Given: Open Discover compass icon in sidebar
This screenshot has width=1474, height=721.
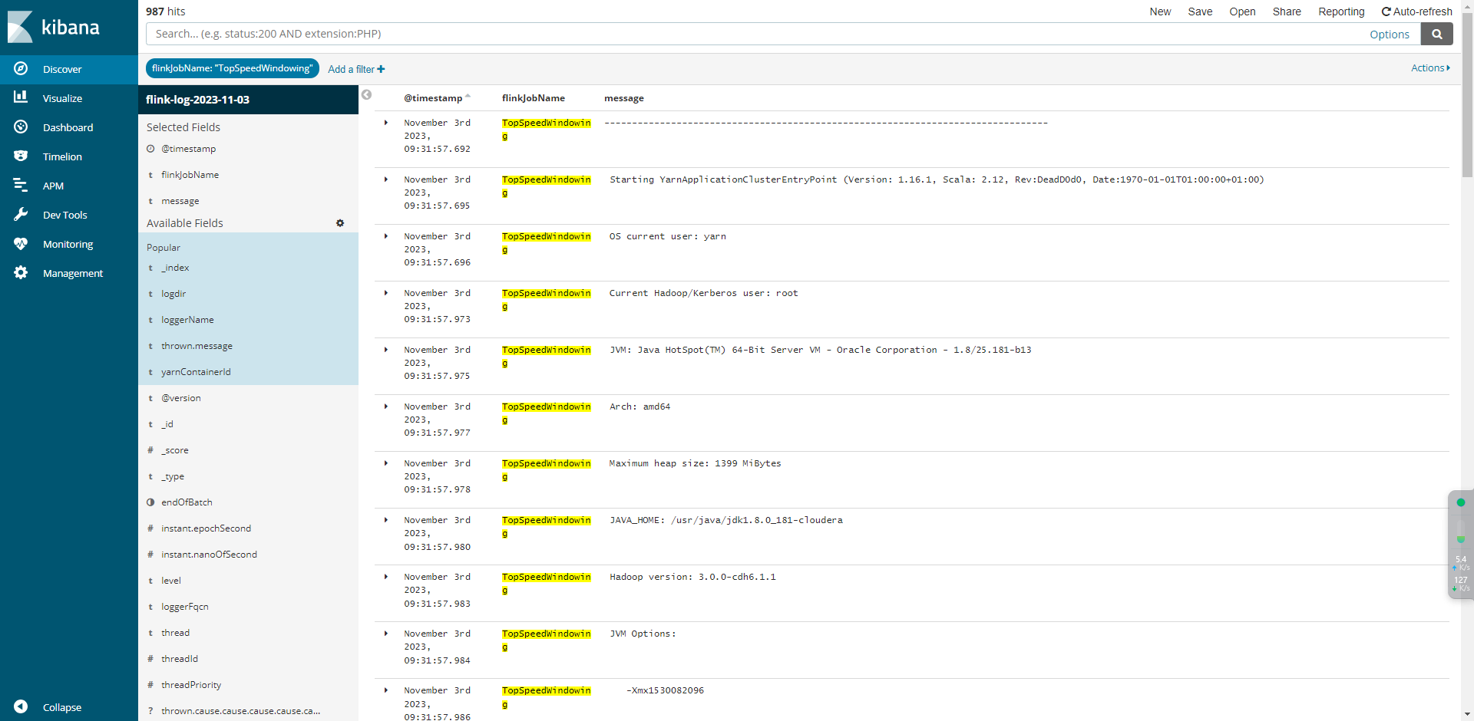Looking at the screenshot, I should coord(21,68).
